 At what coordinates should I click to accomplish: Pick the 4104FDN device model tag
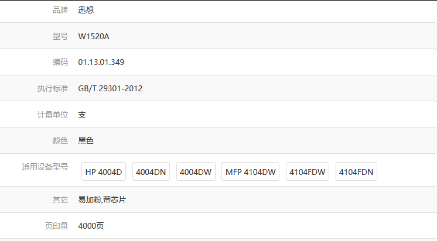pyautogui.click(x=356, y=172)
